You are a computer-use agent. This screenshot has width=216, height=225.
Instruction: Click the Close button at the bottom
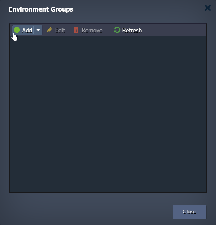pyautogui.click(x=189, y=212)
